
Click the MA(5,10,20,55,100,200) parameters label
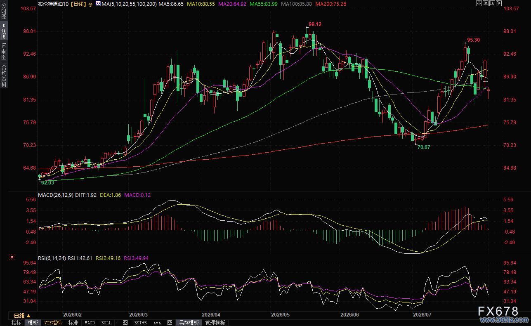tap(129, 4)
